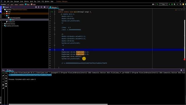This screenshot has height=105, width=186.
Task: Close the Main.java editor tab
Action: coord(58,7)
